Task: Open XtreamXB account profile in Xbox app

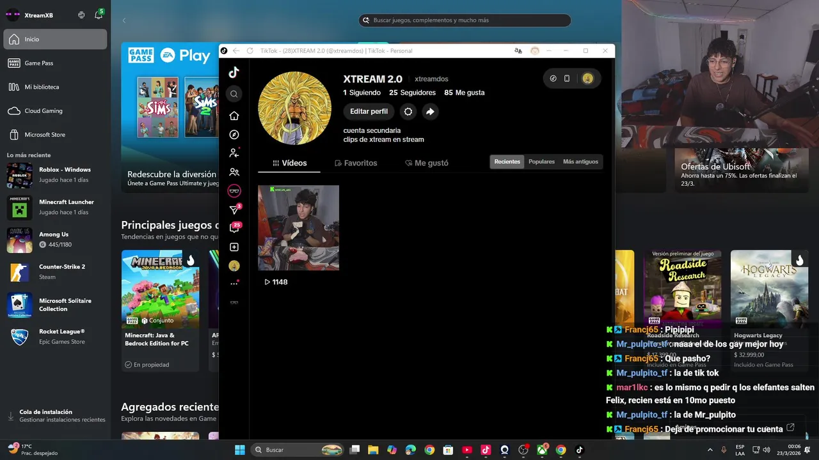Action: (29, 15)
